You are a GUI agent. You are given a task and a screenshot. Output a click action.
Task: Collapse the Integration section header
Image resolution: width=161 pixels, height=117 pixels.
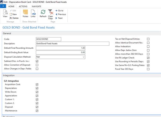coord(9,76)
